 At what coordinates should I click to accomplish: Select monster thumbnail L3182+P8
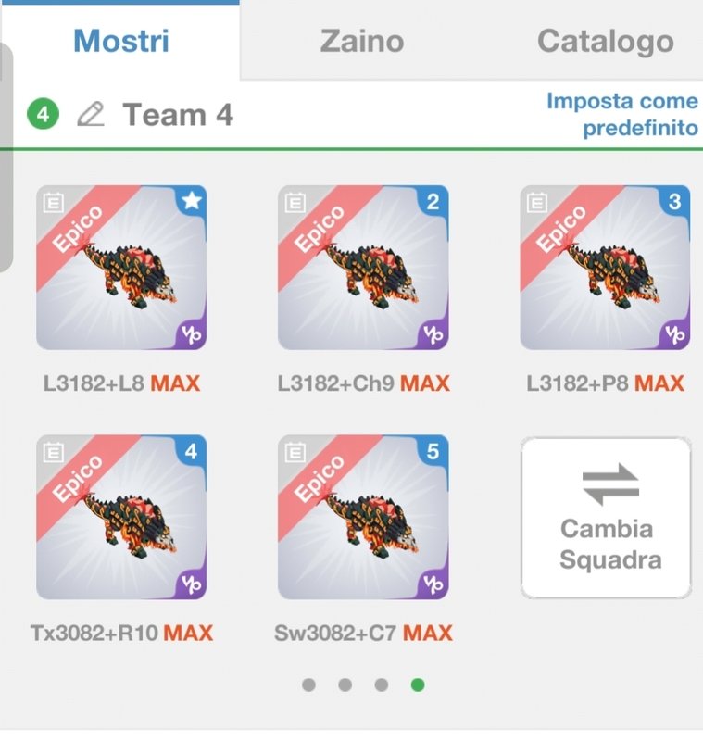click(605, 269)
